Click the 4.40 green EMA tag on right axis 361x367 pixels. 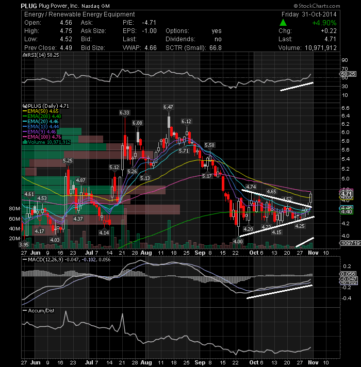point(347,212)
